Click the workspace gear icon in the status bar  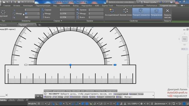point(141,104)
